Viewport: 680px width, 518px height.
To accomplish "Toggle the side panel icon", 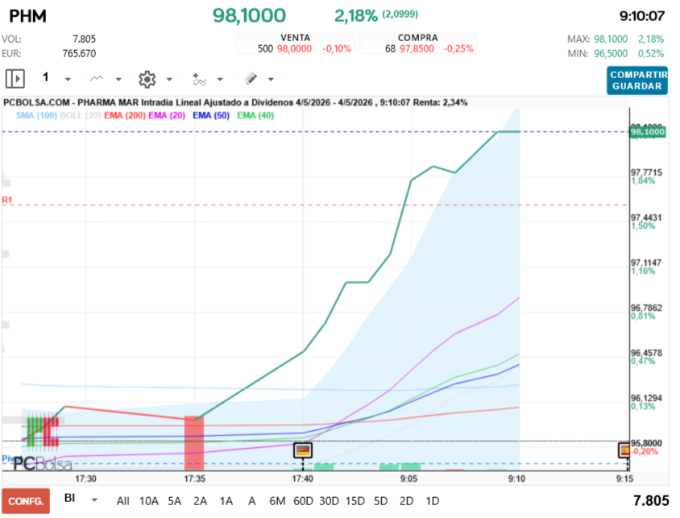I will pos(15,79).
